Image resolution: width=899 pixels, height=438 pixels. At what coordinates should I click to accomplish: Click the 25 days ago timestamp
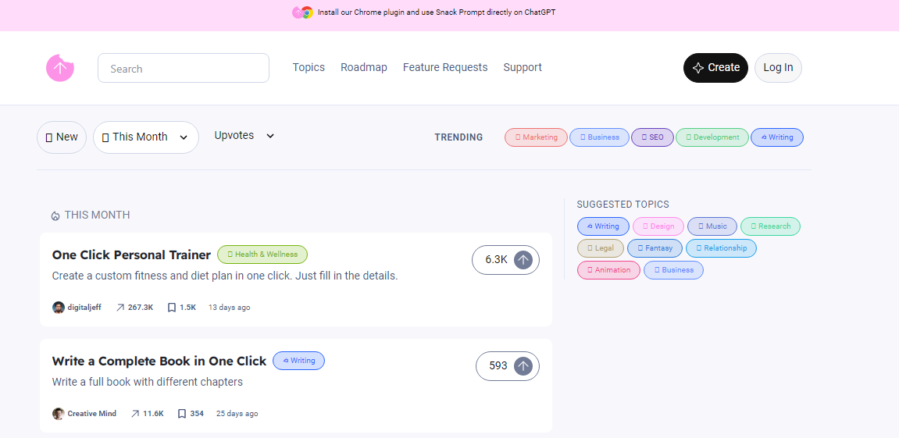coord(237,413)
